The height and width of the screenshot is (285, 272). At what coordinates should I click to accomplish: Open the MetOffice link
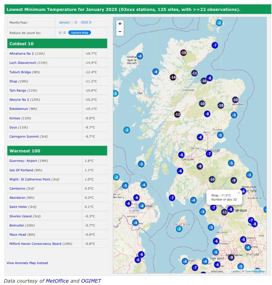[x=57, y=281]
